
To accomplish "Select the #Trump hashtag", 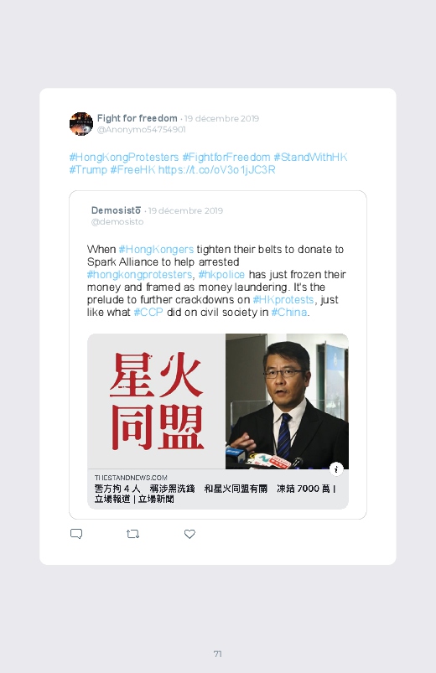I will (x=88, y=169).
